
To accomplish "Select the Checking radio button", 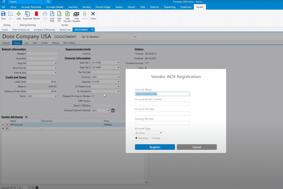I will 136,138.
